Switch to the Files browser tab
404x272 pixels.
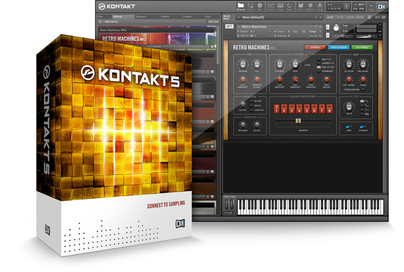pyautogui.click(x=104, y=17)
